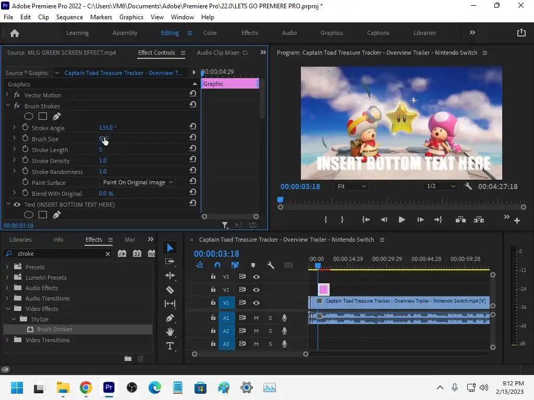
Task: Pick free draw bezier under Brush Strokes
Action: pos(56,116)
